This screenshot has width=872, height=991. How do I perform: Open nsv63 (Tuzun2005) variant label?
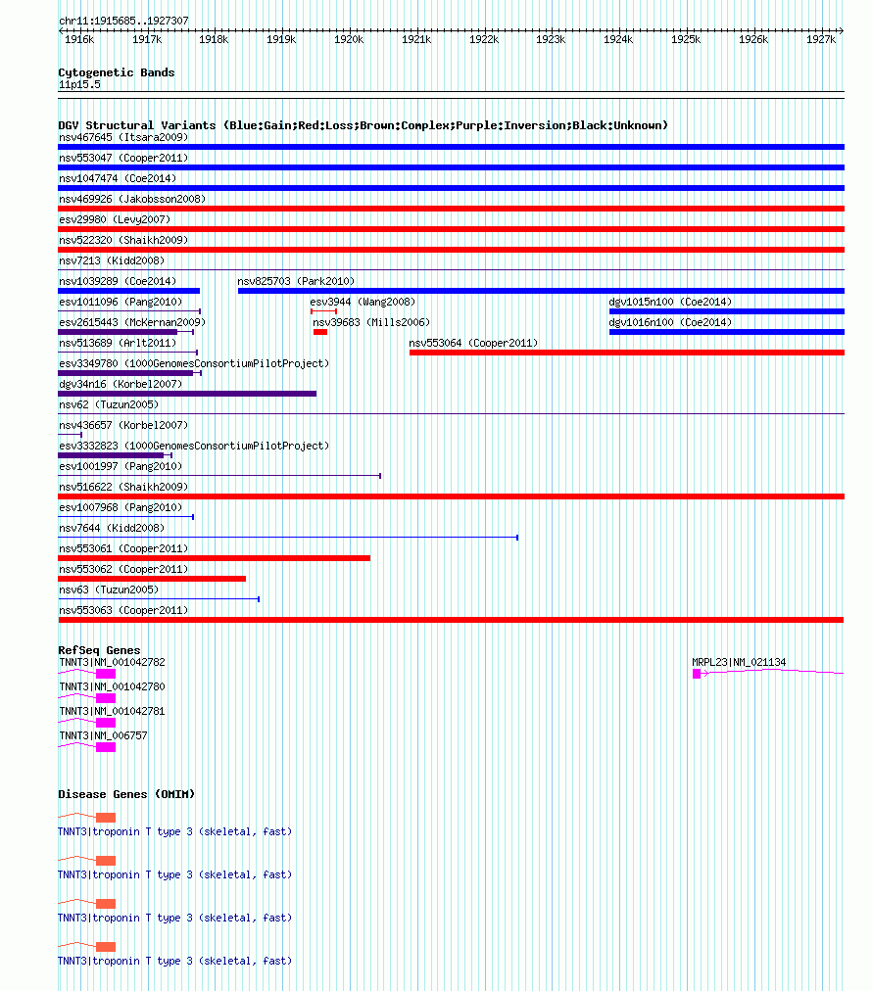click(109, 590)
